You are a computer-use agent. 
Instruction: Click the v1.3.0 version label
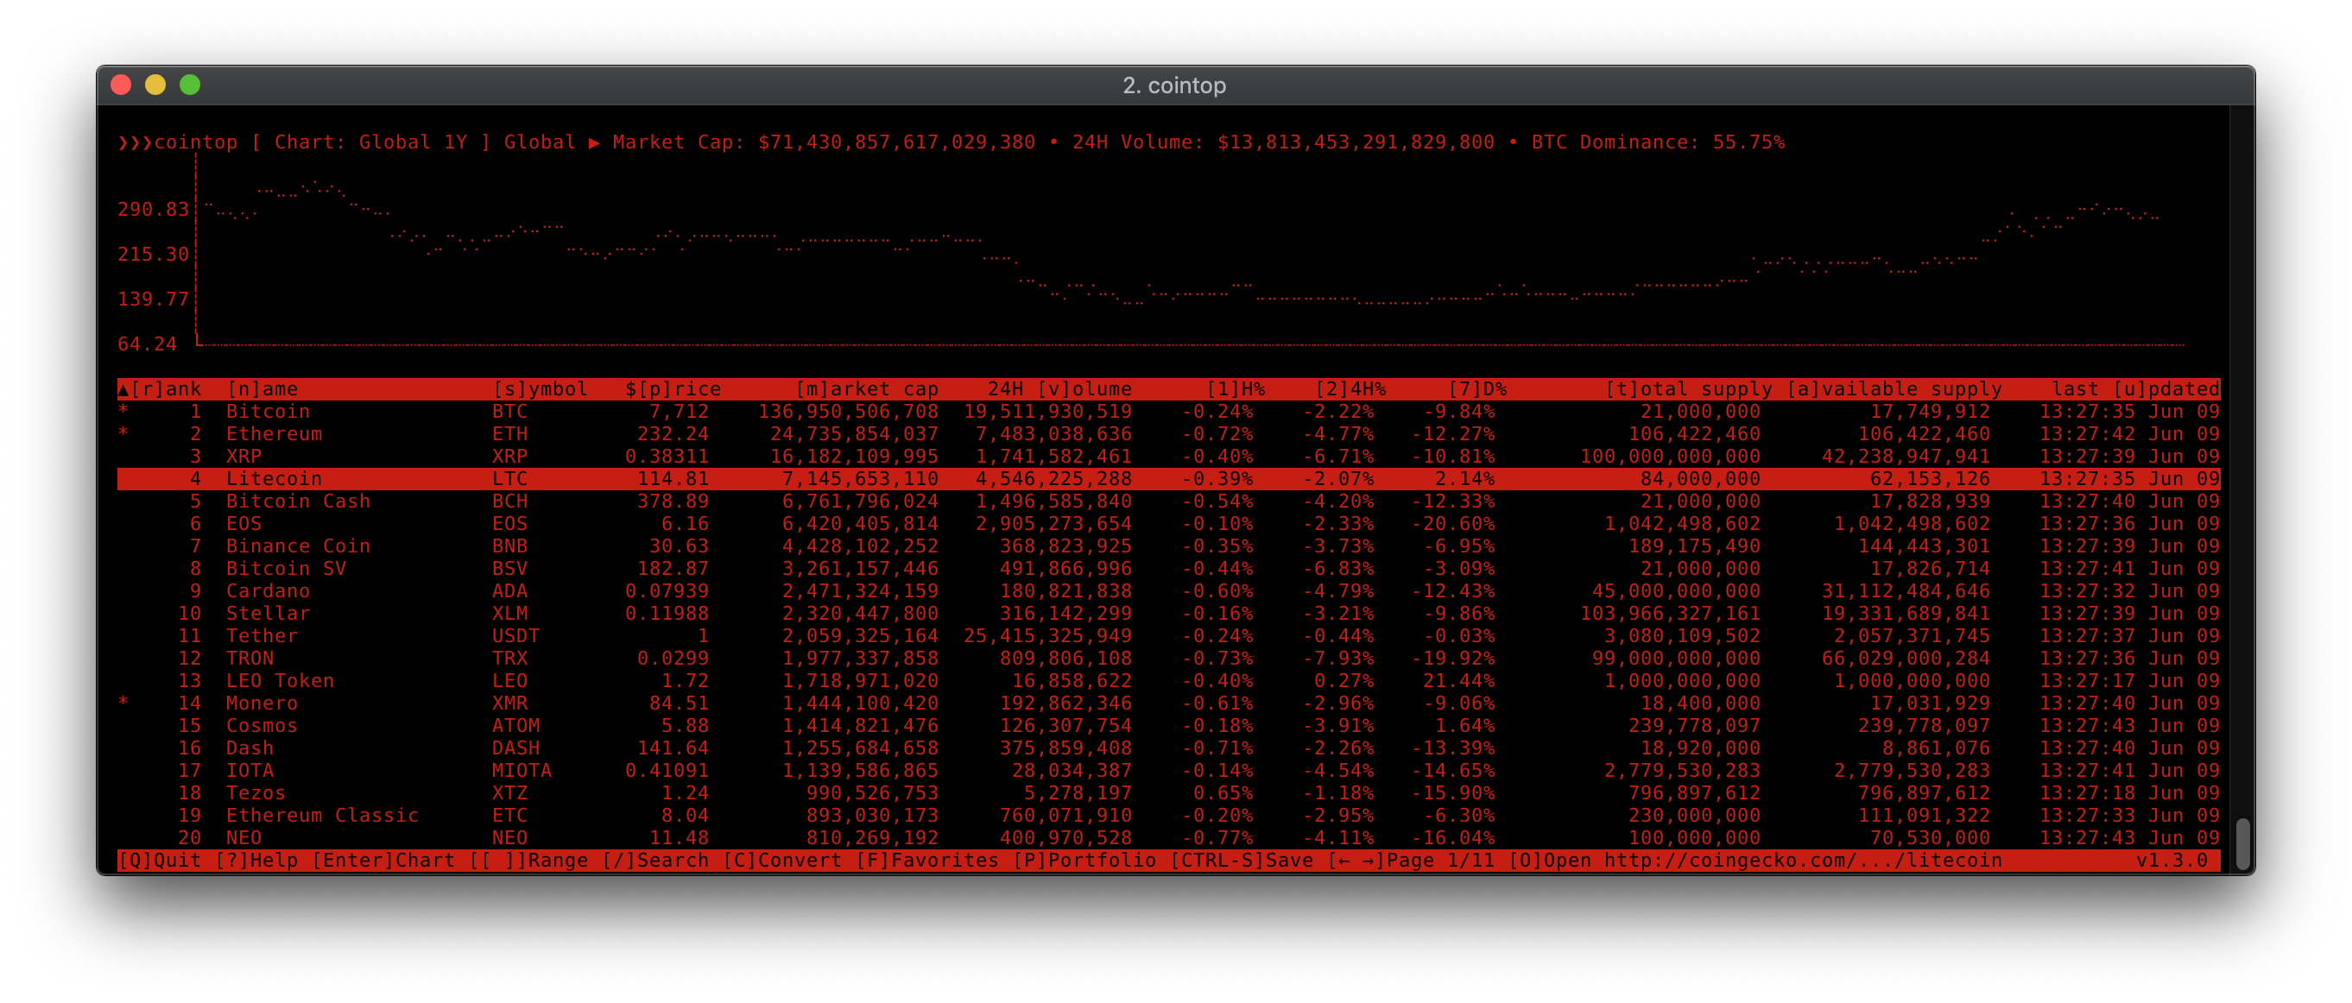tap(2172, 861)
